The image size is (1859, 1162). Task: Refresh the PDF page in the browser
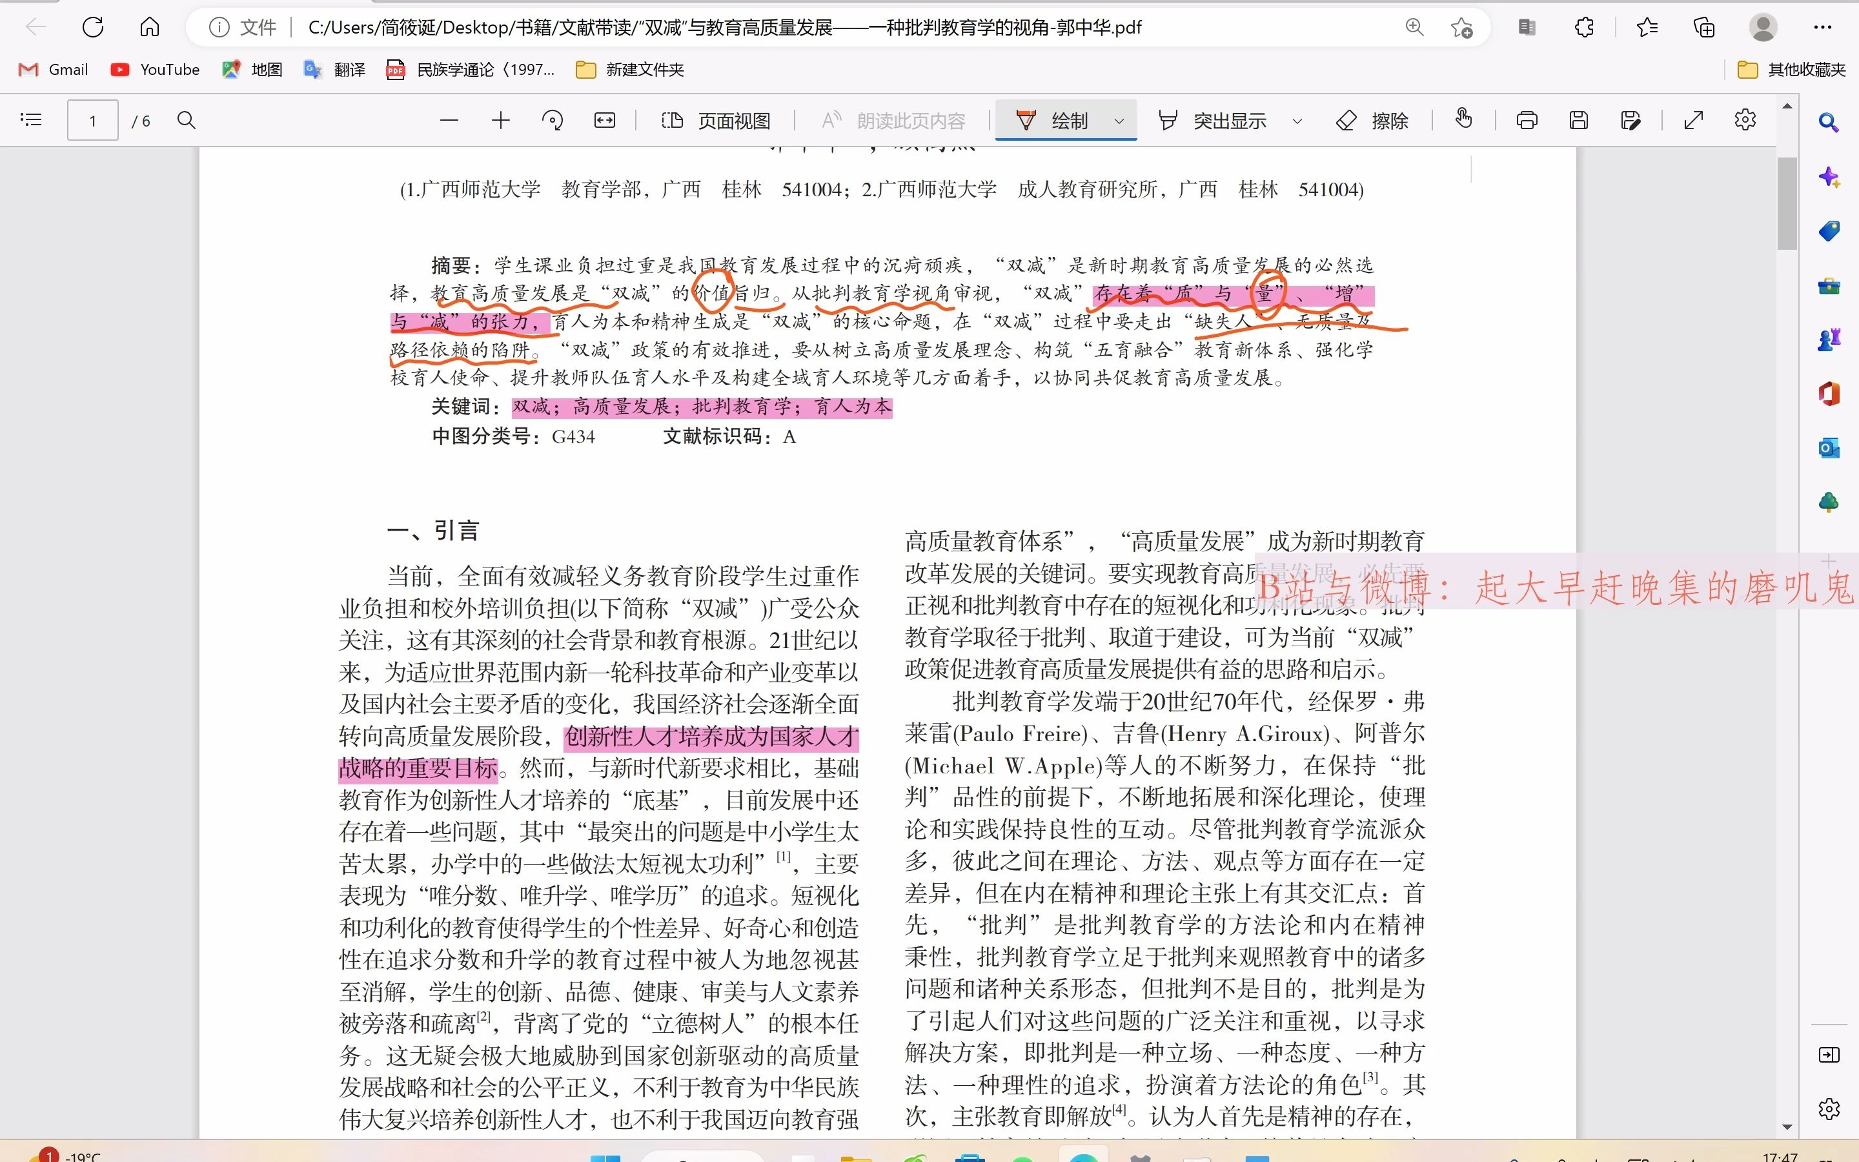click(x=93, y=28)
